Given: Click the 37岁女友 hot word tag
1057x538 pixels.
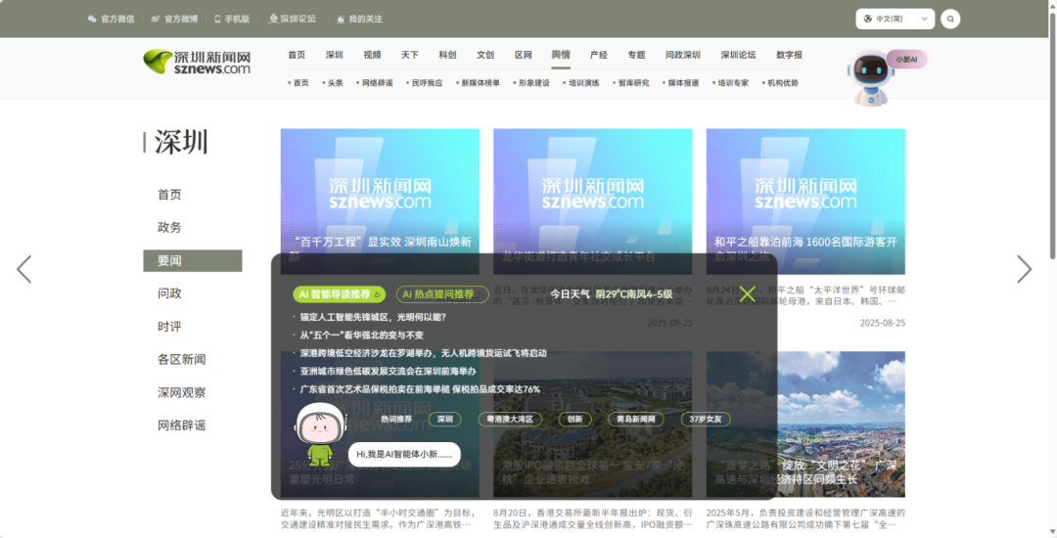Looking at the screenshot, I should coord(706,419).
